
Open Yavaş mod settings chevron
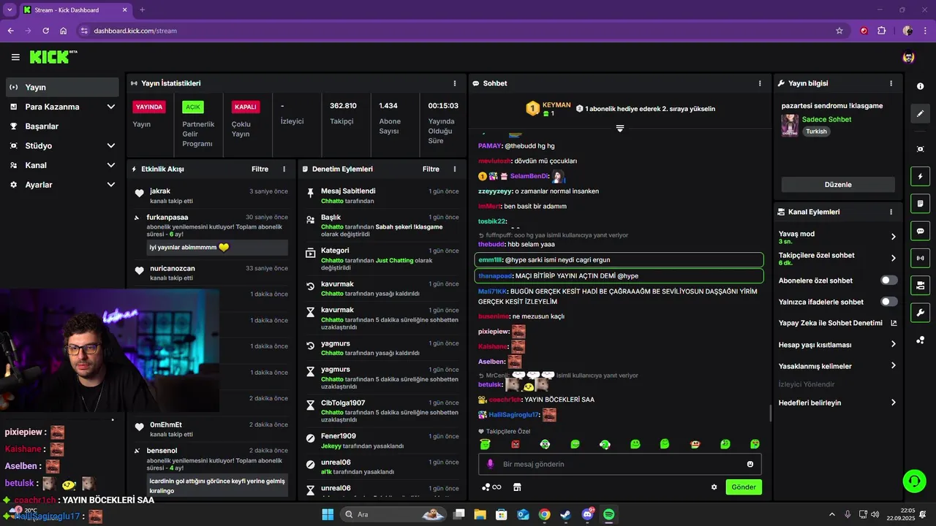pos(894,237)
